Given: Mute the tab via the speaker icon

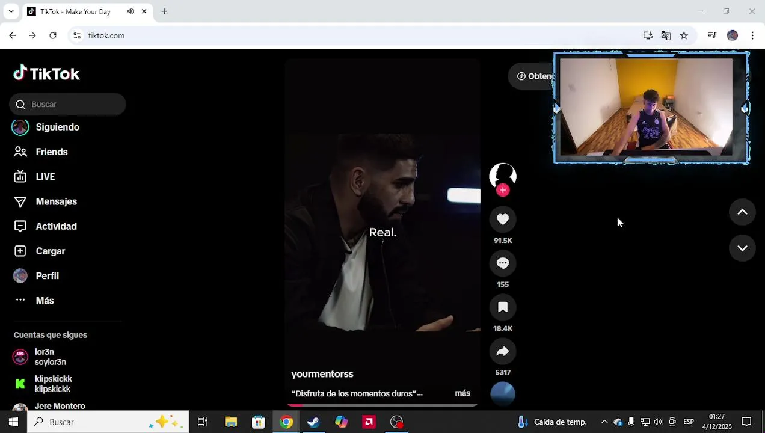Looking at the screenshot, I should click(131, 11).
